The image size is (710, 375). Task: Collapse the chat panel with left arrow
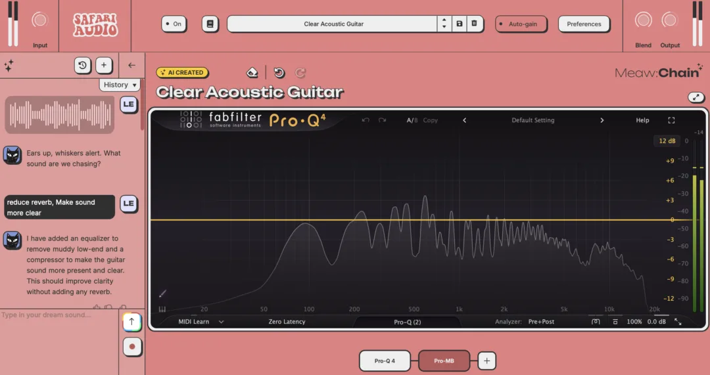(x=131, y=66)
